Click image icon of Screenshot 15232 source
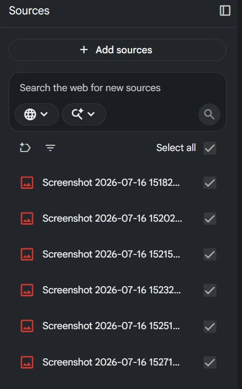The width and height of the screenshot is (242, 389). click(27, 290)
